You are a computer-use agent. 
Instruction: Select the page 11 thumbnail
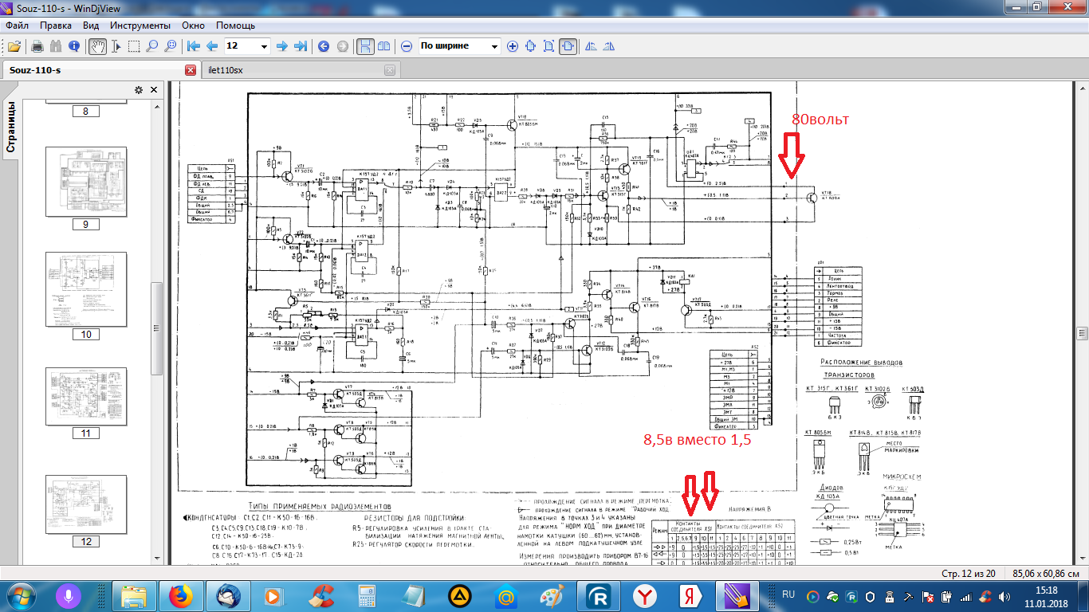[86, 397]
